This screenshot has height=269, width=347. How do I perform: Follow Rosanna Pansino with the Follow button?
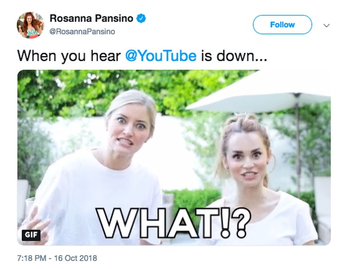click(x=283, y=25)
